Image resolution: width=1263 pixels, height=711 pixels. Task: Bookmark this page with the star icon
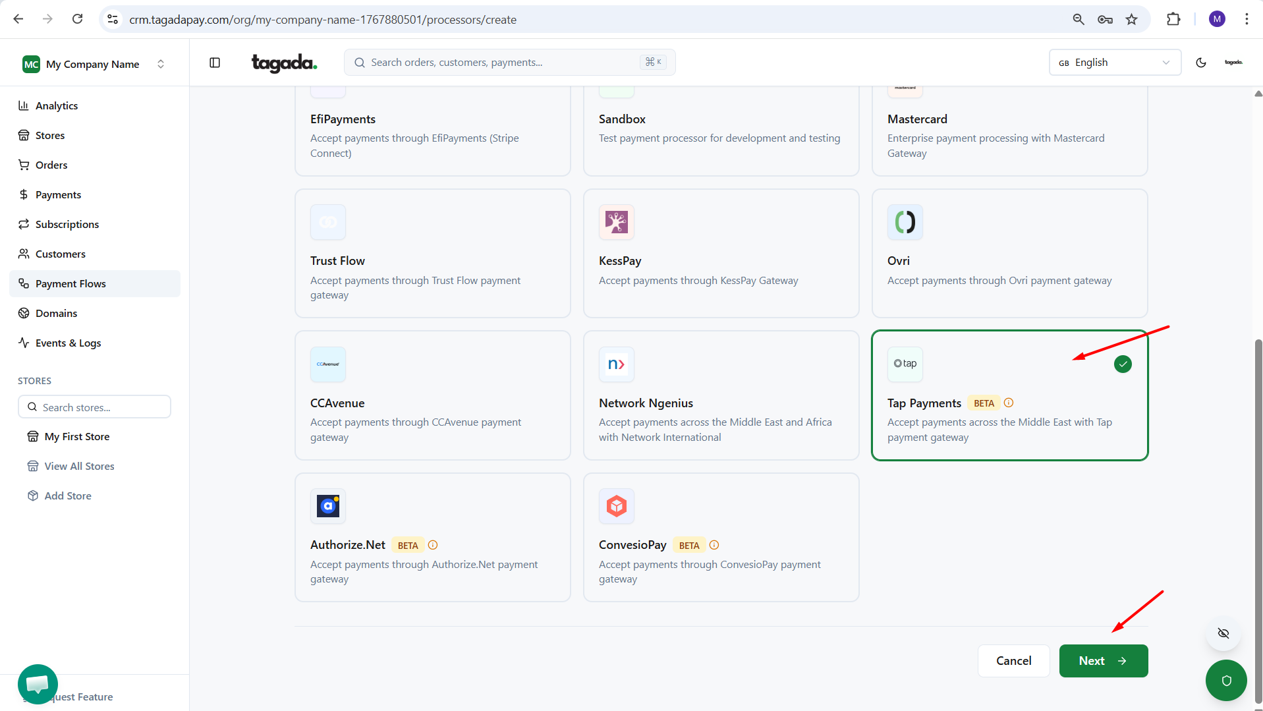click(1131, 19)
